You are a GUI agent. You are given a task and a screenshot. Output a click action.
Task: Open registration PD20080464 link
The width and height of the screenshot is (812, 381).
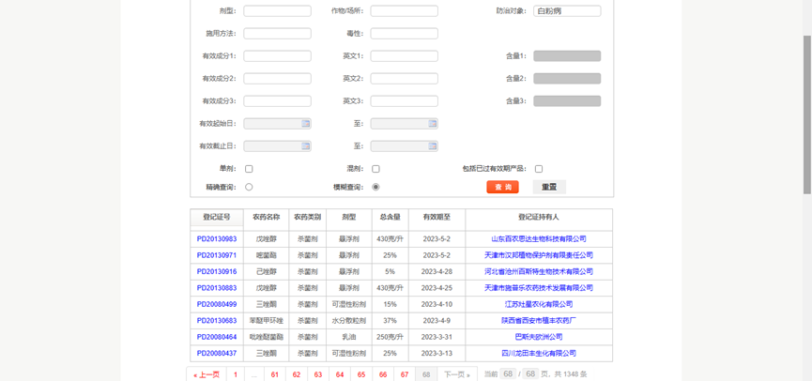coord(217,337)
